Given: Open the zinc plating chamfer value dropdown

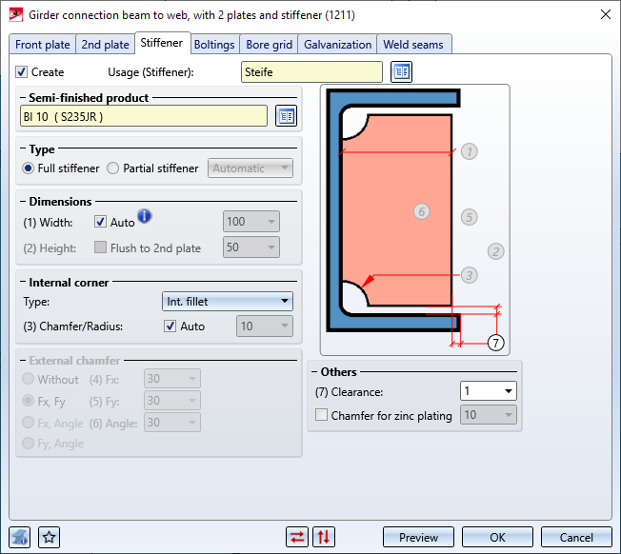Looking at the screenshot, I should point(489,415).
